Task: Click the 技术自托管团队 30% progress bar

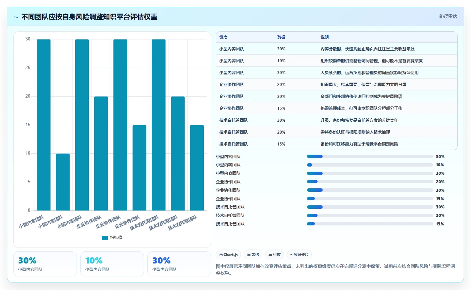Action: [370, 207]
